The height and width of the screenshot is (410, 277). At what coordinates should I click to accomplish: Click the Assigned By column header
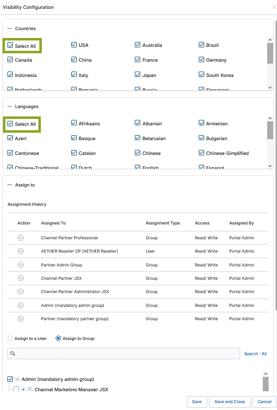[242, 223]
